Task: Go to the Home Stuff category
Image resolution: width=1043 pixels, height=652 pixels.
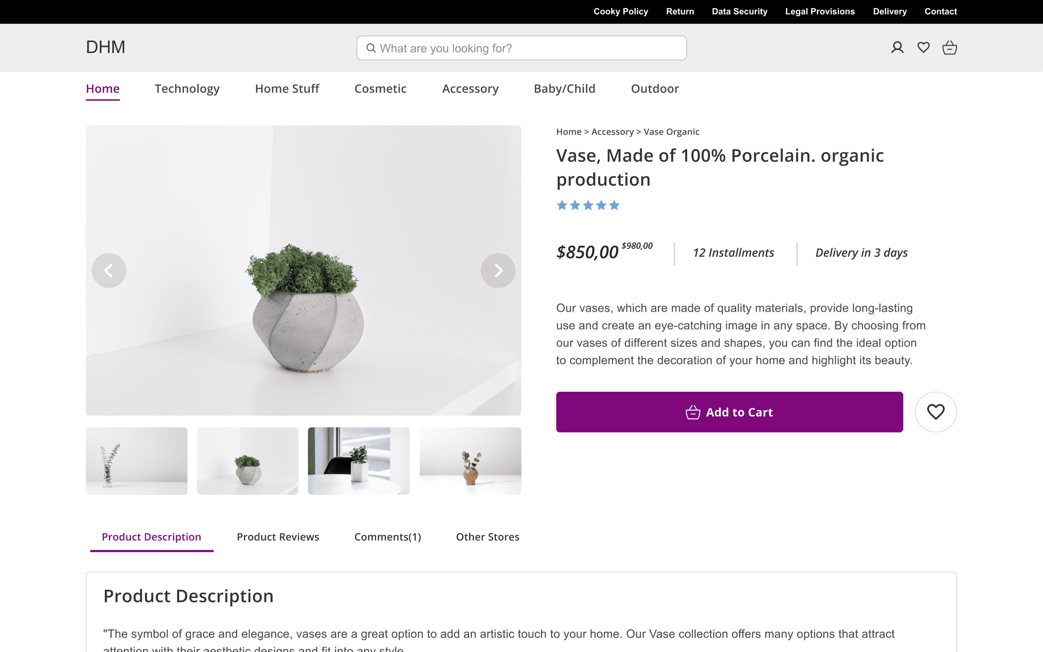Action: coord(287,89)
